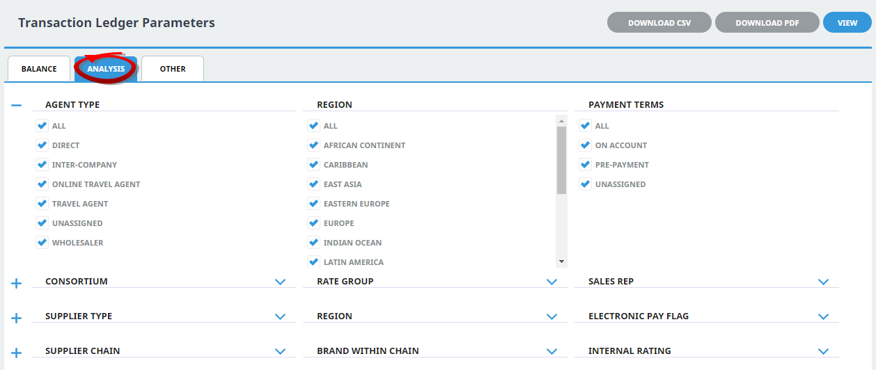Expand the Brand Within Chain dropdown
The image size is (876, 370).
click(552, 351)
